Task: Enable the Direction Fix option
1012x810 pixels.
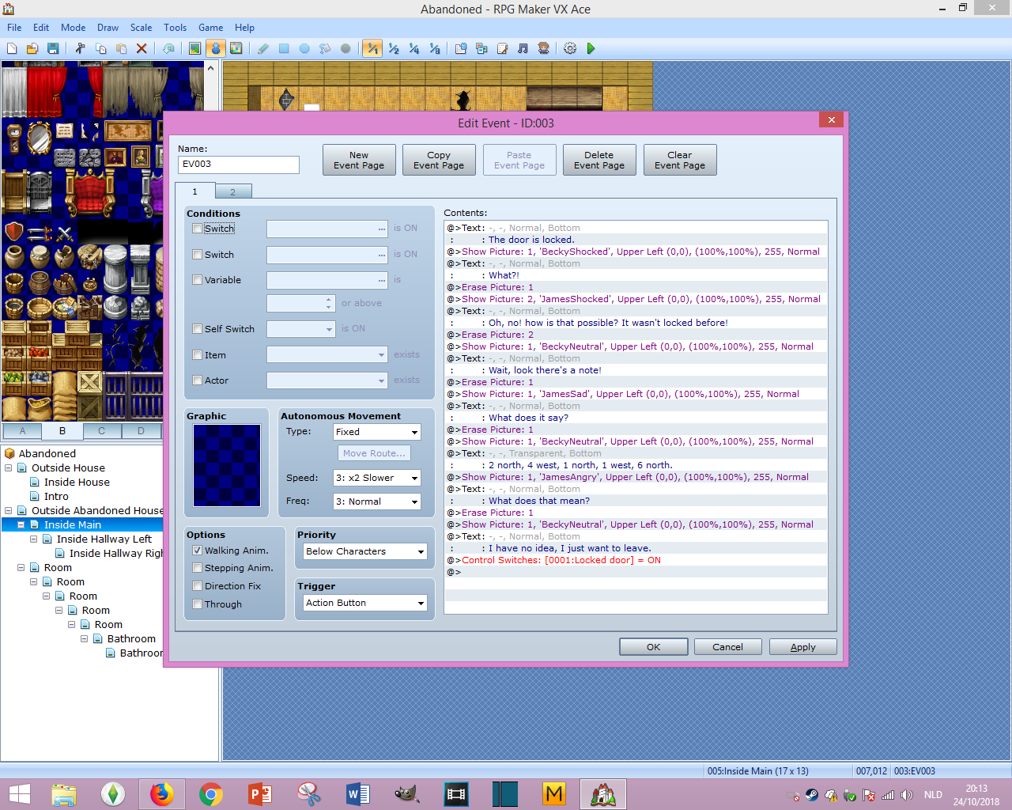Action: pyautogui.click(x=198, y=586)
